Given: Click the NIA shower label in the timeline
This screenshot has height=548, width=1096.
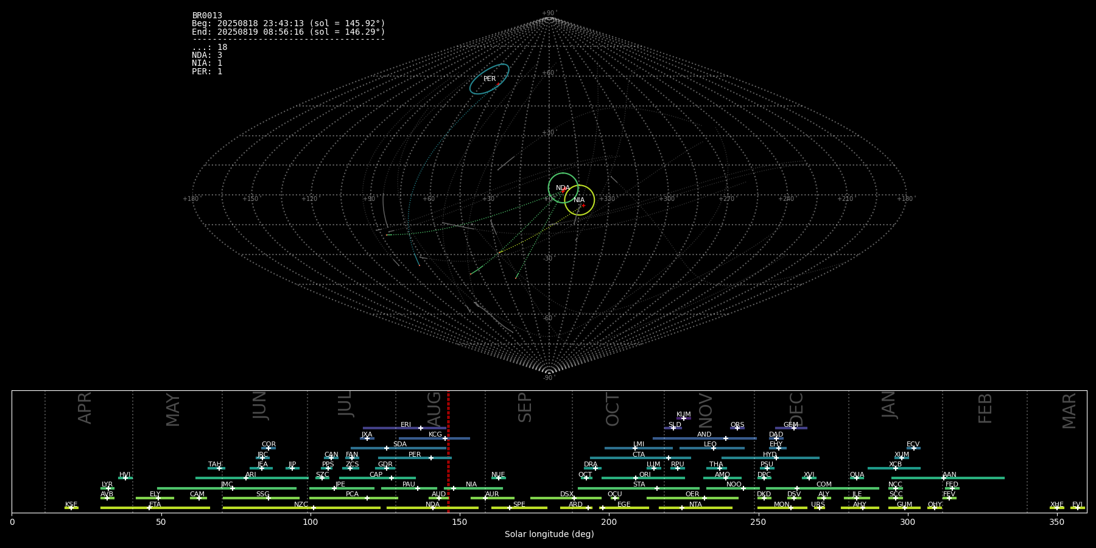Looking at the screenshot, I should [x=471, y=485].
